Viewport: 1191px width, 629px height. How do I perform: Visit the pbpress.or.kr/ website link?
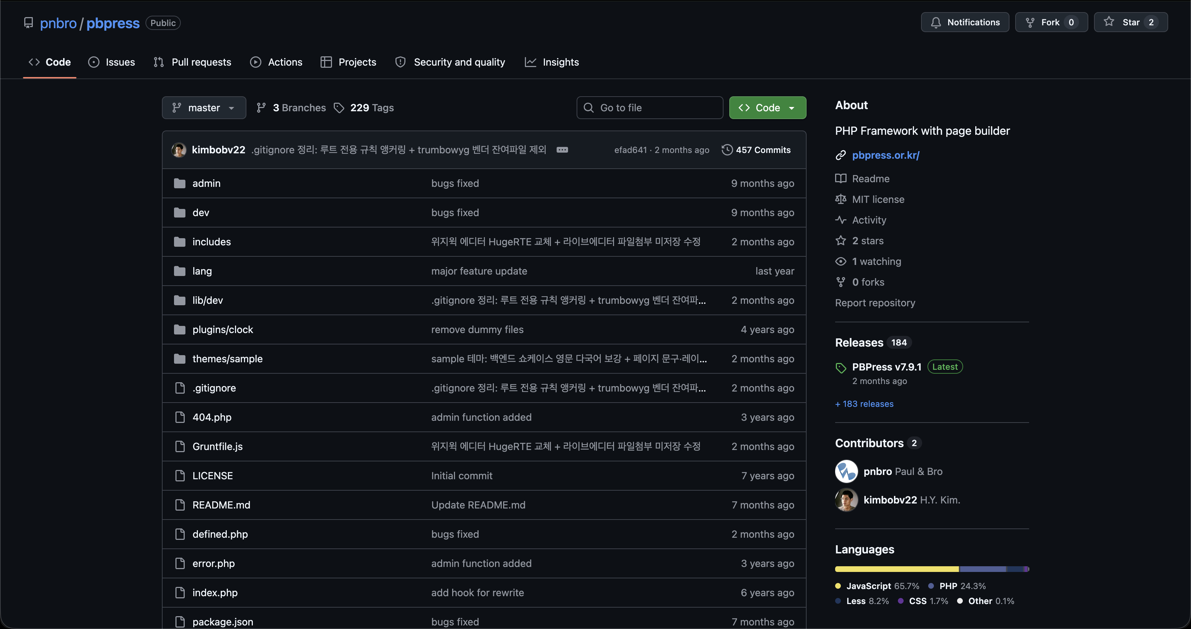[886, 155]
